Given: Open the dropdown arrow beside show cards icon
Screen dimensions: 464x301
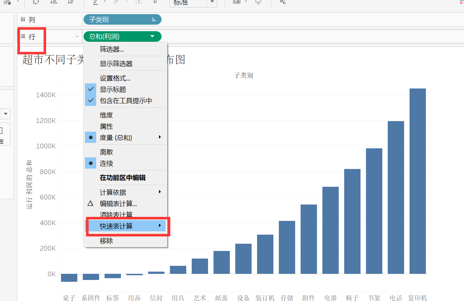Looking at the screenshot, I should 246,1.
